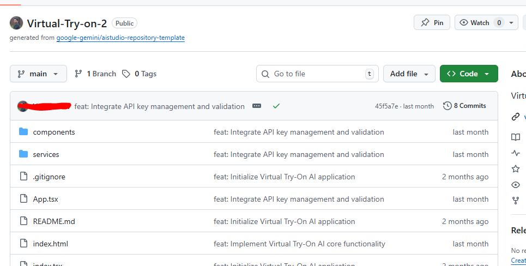Expand the commit message ellipsis button
The image size is (526, 266).
tap(257, 106)
